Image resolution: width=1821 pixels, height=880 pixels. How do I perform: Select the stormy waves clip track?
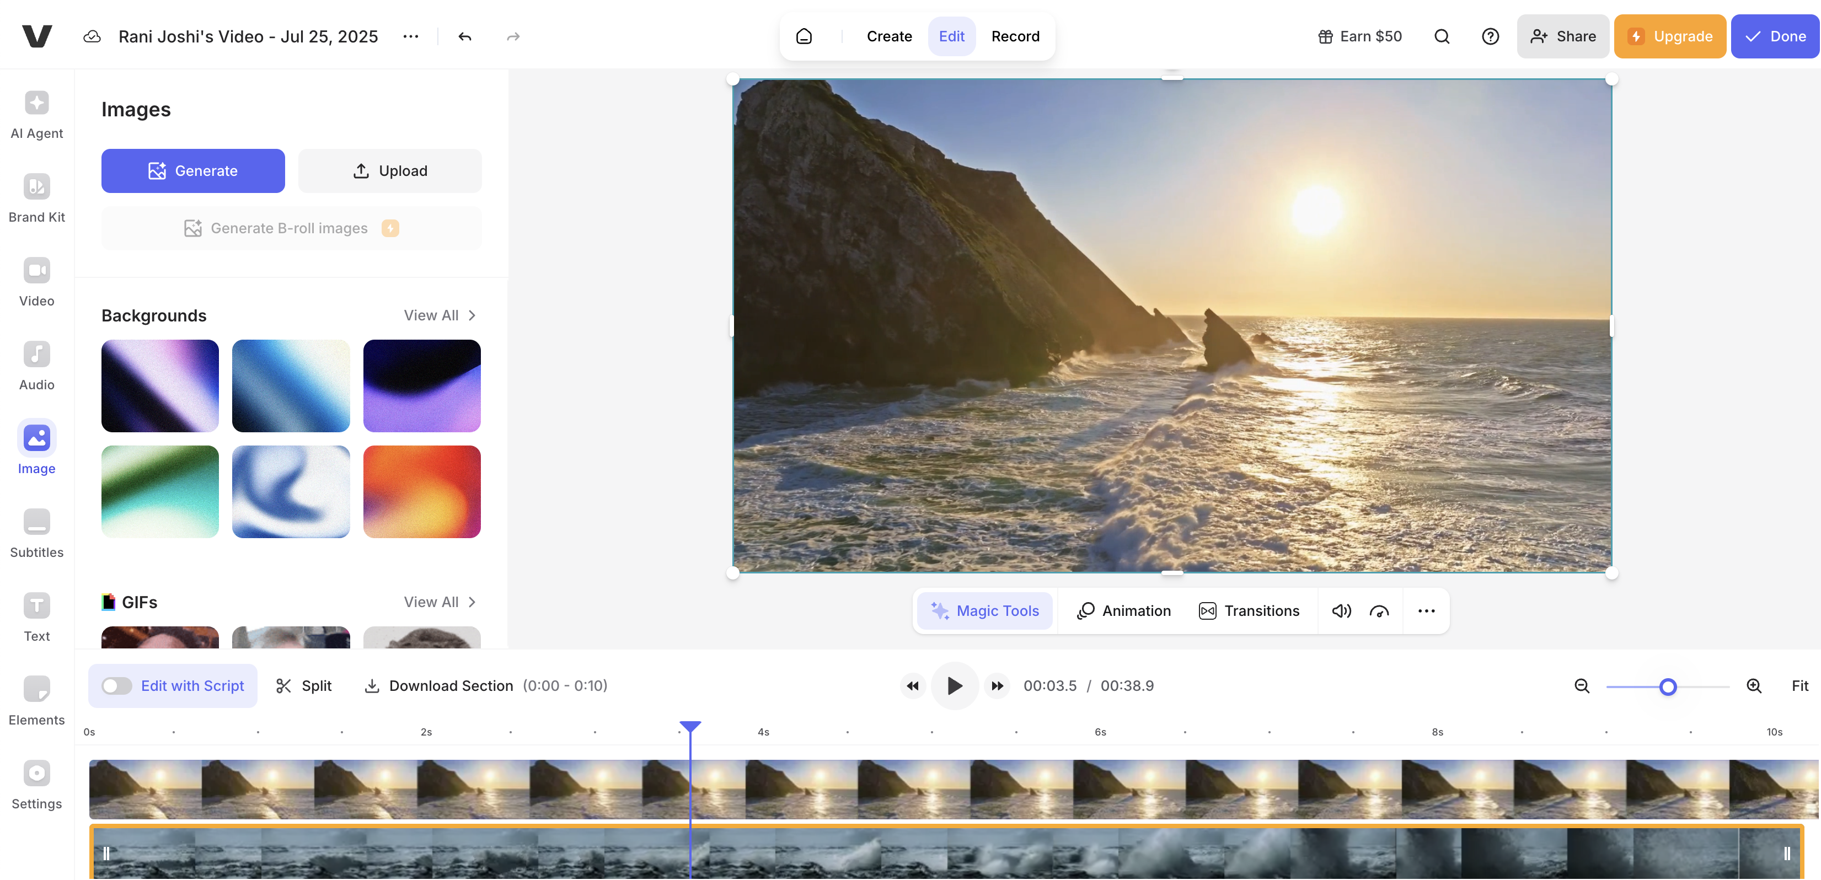coord(946,852)
